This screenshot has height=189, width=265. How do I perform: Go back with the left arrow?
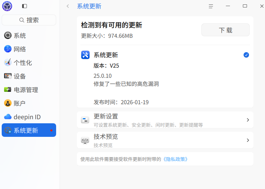68,6
